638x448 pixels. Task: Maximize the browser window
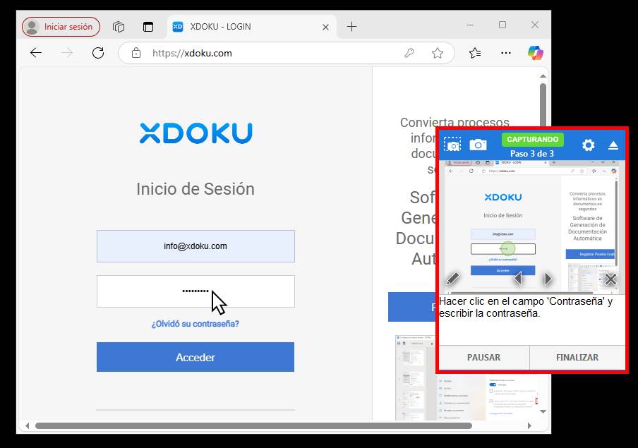pyautogui.click(x=502, y=25)
